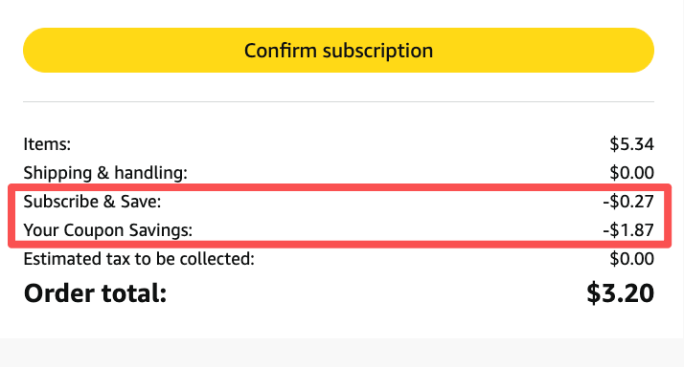Click the horizontal divider below the button
Viewport: 684px width, 367px height.
338,102
